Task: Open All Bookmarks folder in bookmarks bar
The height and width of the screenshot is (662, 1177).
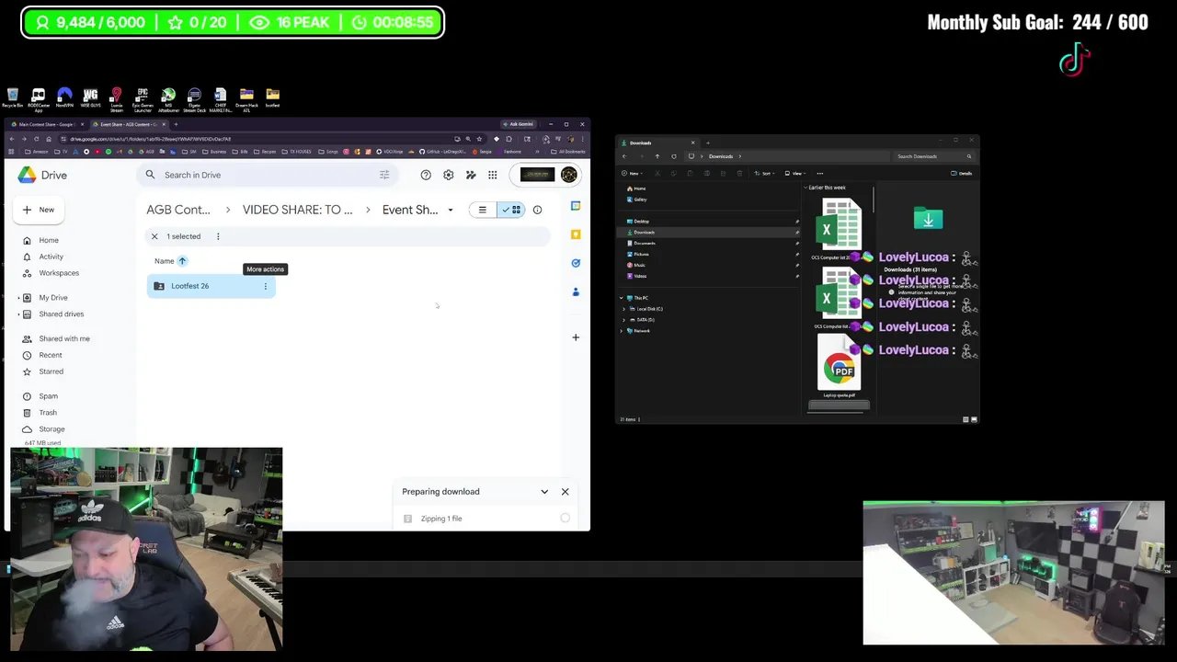Action: point(568,152)
